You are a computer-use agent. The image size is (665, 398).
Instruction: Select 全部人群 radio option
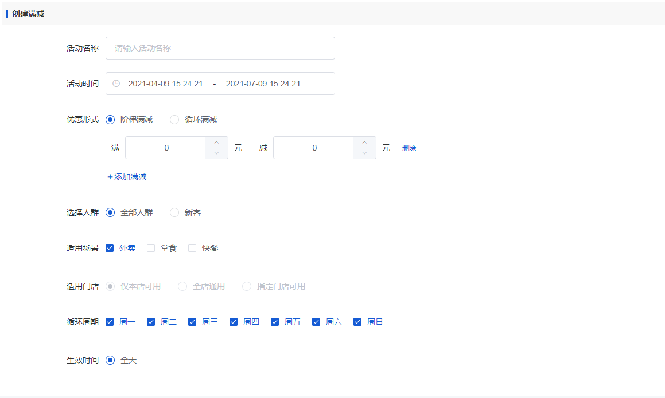coord(110,212)
